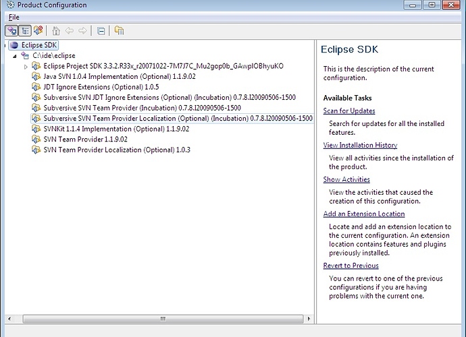Click the Home toolbar icon
The image size is (466, 337).
pos(56,30)
